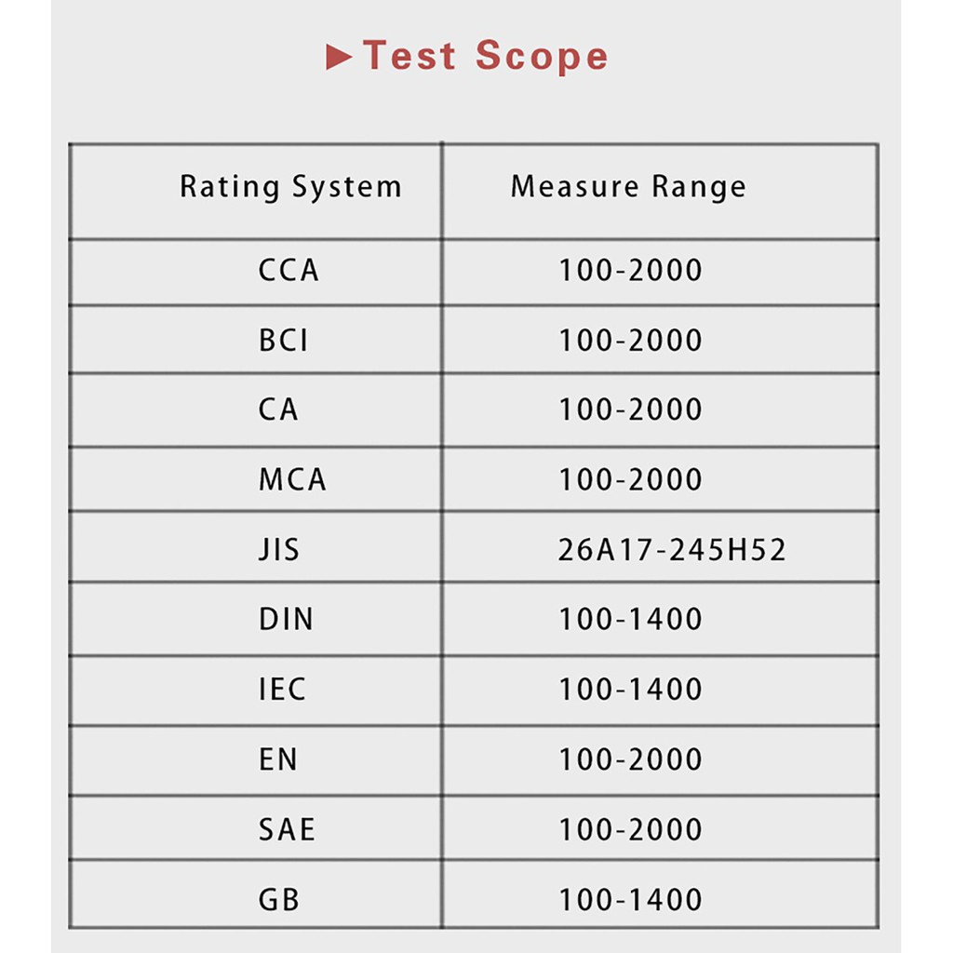The width and height of the screenshot is (953, 953).
Task: Click the measure range value for DIN
Action: [x=630, y=620]
